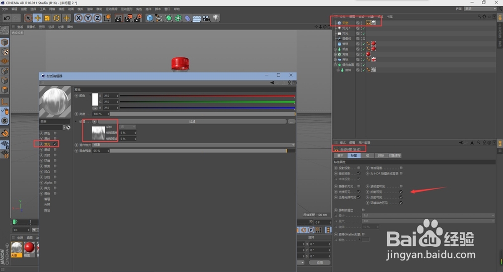This screenshot has width=503, height=272.
Task: Open the 混合模式 dropdown
Action: click(x=194, y=145)
